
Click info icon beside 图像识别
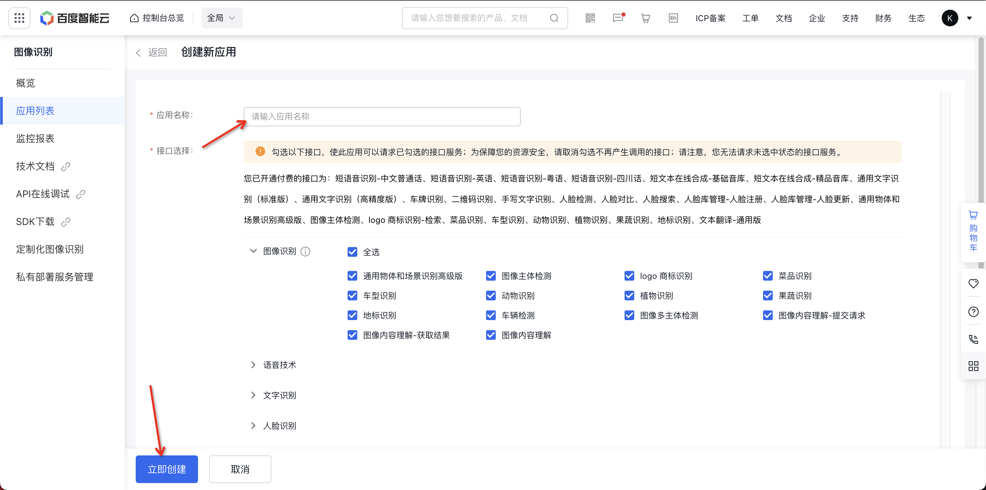[305, 251]
